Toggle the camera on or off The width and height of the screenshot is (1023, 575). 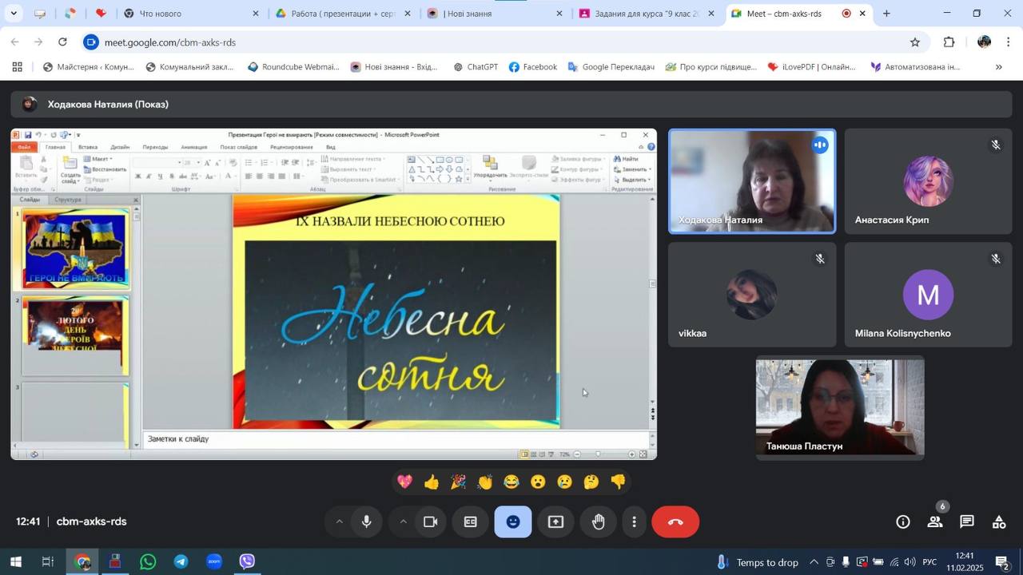tap(431, 522)
